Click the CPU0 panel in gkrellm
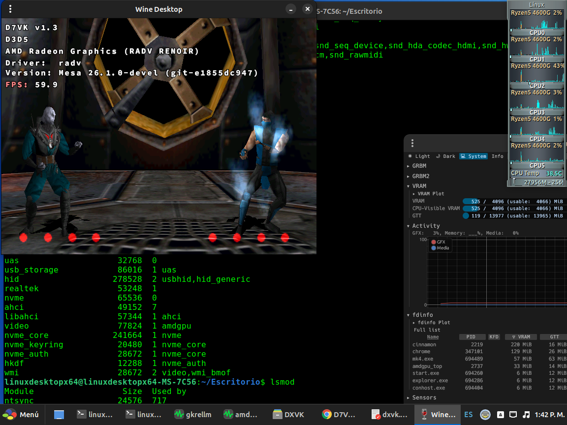This screenshot has height=425, width=567. pyautogui.click(x=537, y=23)
